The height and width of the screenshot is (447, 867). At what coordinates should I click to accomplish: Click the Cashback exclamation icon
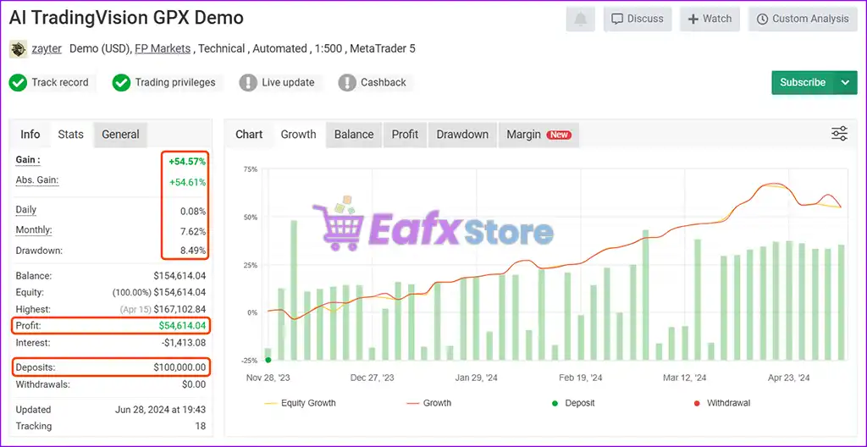click(x=346, y=83)
